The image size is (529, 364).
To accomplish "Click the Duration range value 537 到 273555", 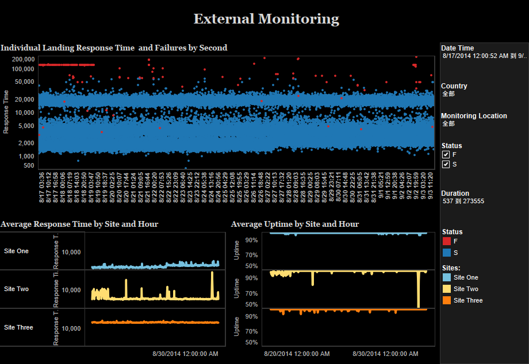I will pos(463,202).
